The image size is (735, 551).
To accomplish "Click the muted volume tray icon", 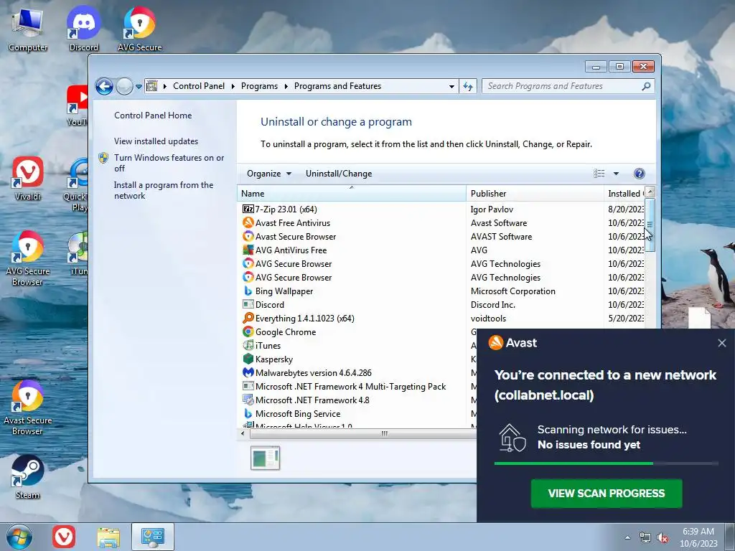I will [662, 538].
